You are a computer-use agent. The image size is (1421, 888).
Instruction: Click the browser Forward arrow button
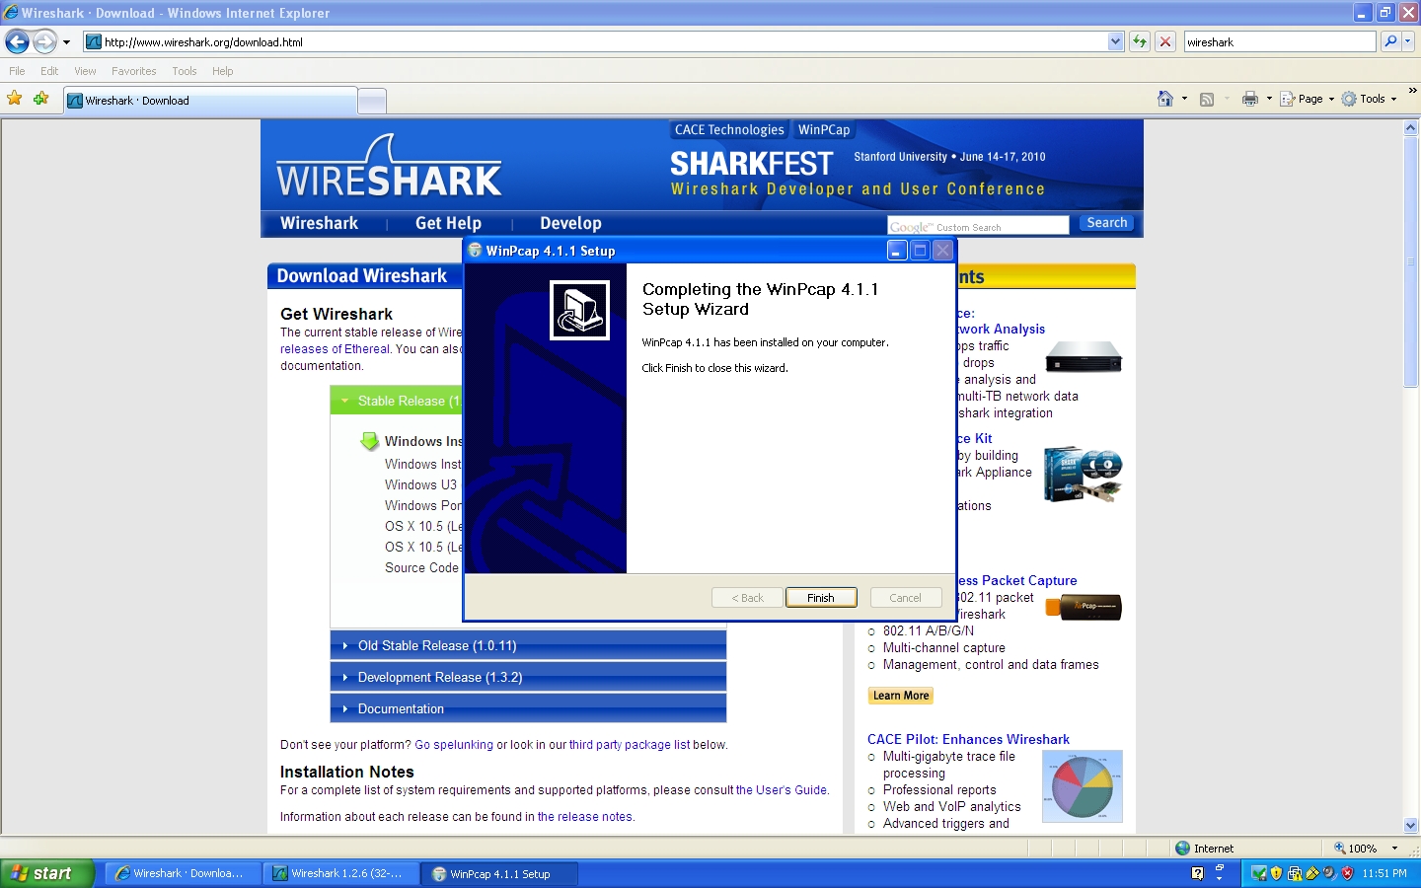(45, 41)
